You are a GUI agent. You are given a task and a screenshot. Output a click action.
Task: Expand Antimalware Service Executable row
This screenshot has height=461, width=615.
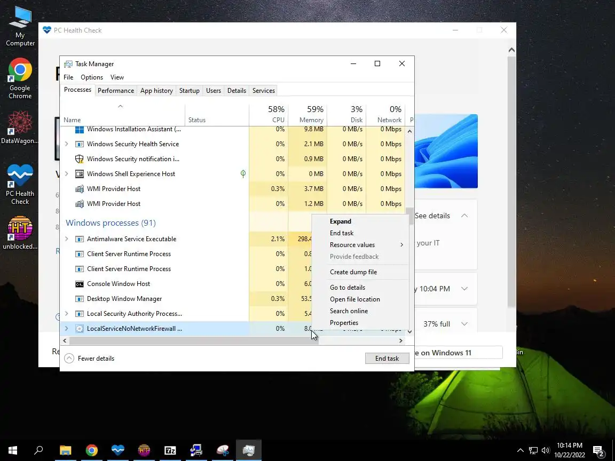[67, 239]
